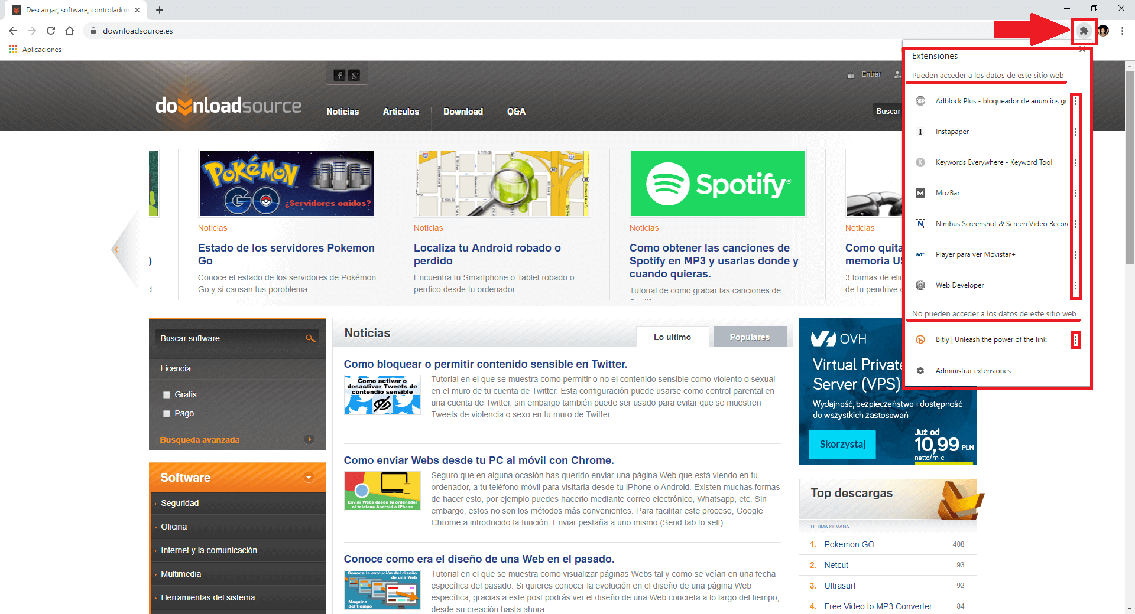Open Como bloquear contenido sensible en Twitter
Viewport: 1135px width, 614px height.
485,364
